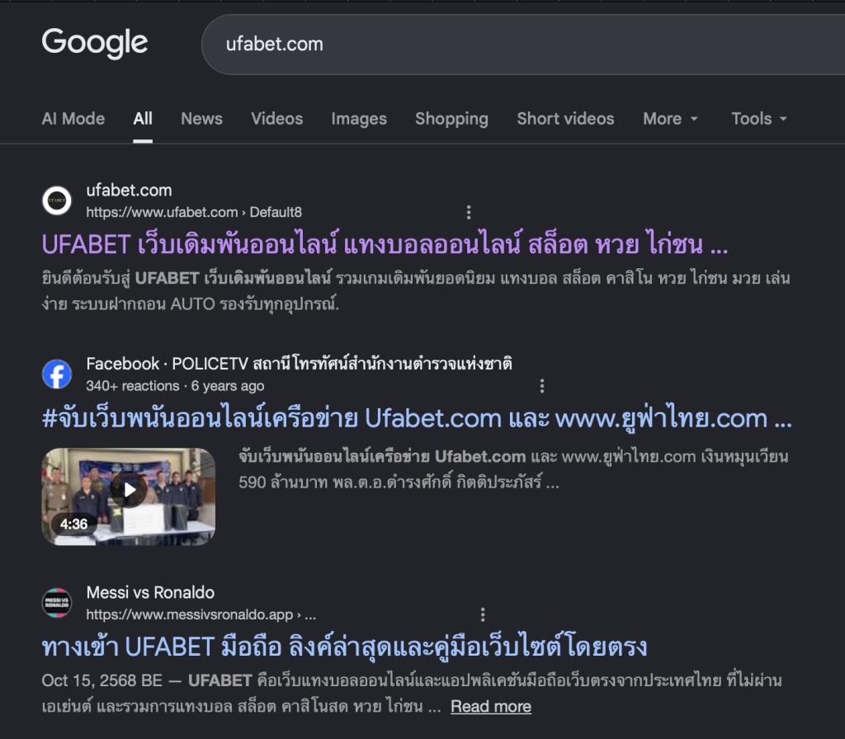Click the '340+ reactions · 6 years ago' text
The image size is (845, 739).
tap(175, 386)
